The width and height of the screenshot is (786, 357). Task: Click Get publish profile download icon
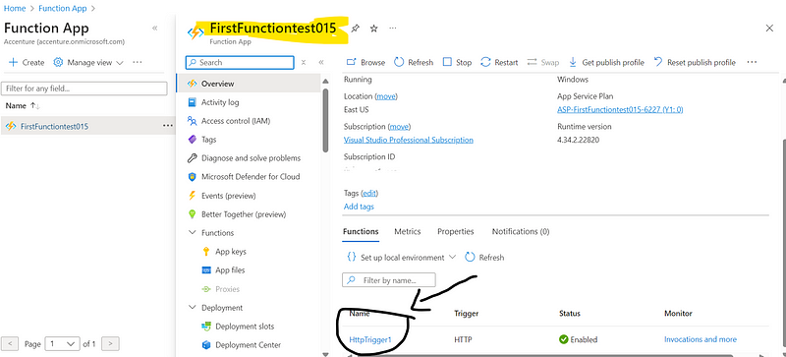coord(573,62)
